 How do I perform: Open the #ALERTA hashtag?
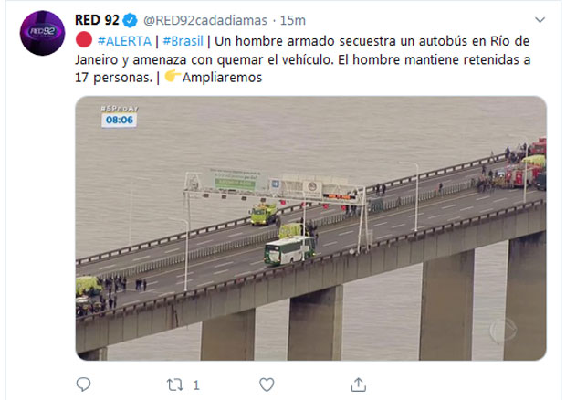pos(124,41)
